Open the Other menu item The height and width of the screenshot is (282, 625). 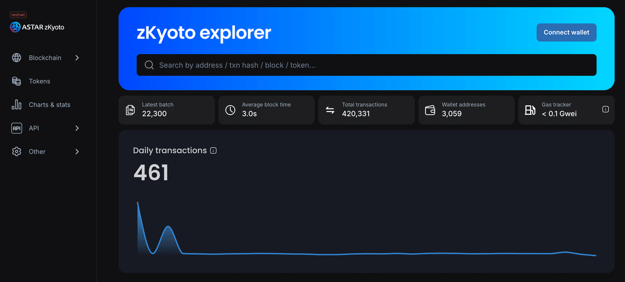coord(46,152)
